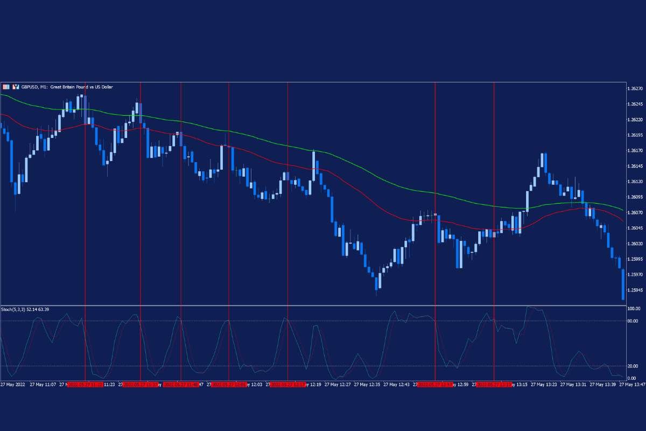This screenshot has height=431, width=646.
Task: Click the 1.26270 price axis label
Action: pos(636,88)
